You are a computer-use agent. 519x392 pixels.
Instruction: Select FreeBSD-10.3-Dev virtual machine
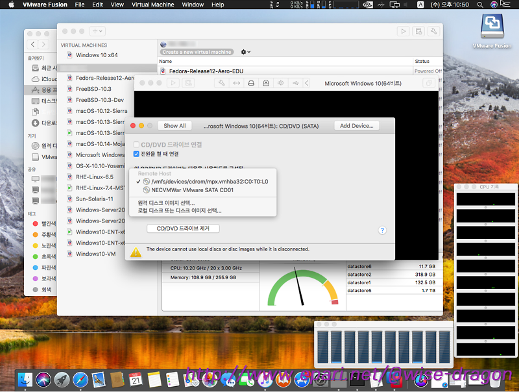[x=96, y=100]
